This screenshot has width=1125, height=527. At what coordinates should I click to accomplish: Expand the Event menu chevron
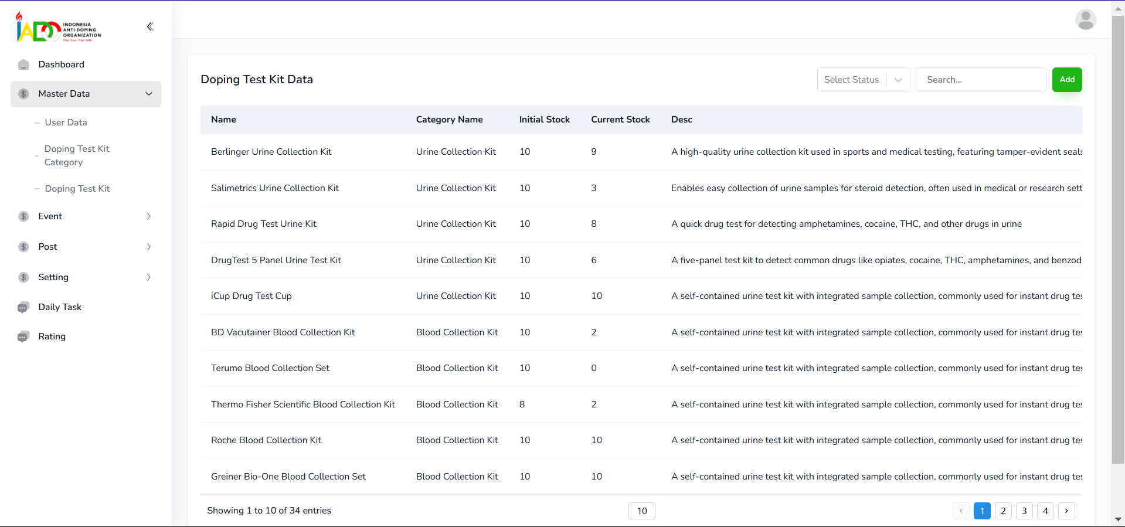click(149, 216)
